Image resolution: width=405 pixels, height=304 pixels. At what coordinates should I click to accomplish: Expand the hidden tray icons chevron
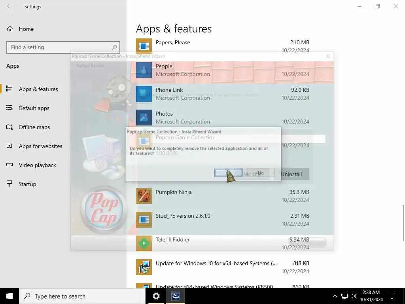pos(335,296)
